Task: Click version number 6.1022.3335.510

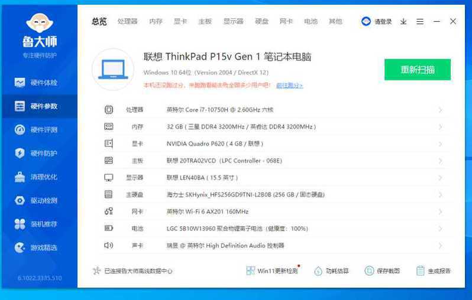Action: (x=40, y=278)
